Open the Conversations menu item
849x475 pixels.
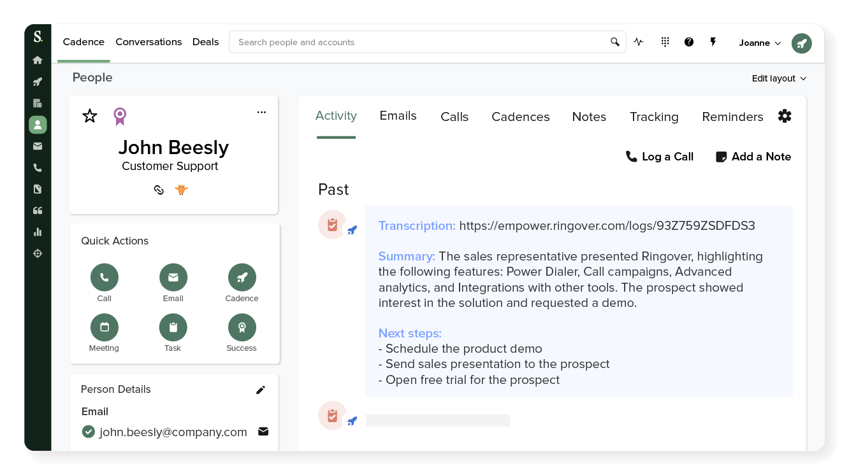pos(149,42)
